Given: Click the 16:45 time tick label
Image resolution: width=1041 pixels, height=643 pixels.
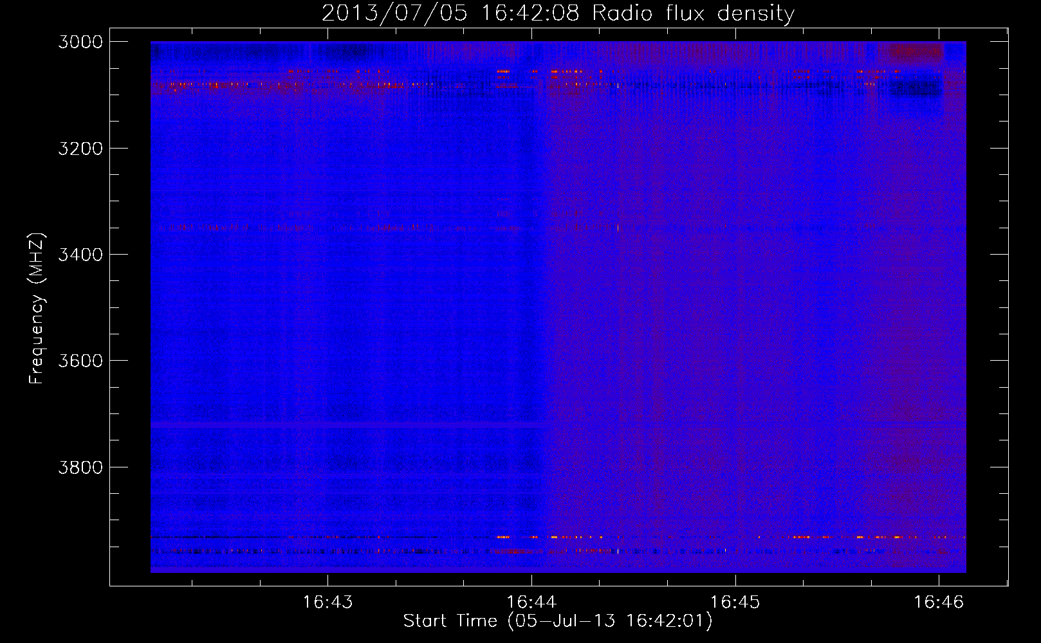Looking at the screenshot, I should pyautogui.click(x=735, y=602).
